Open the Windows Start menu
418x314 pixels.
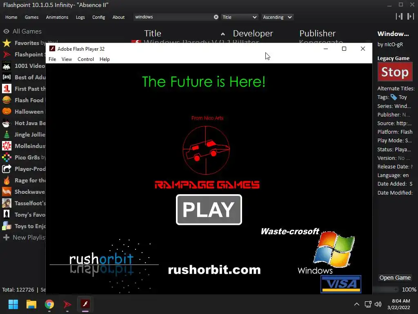13,304
